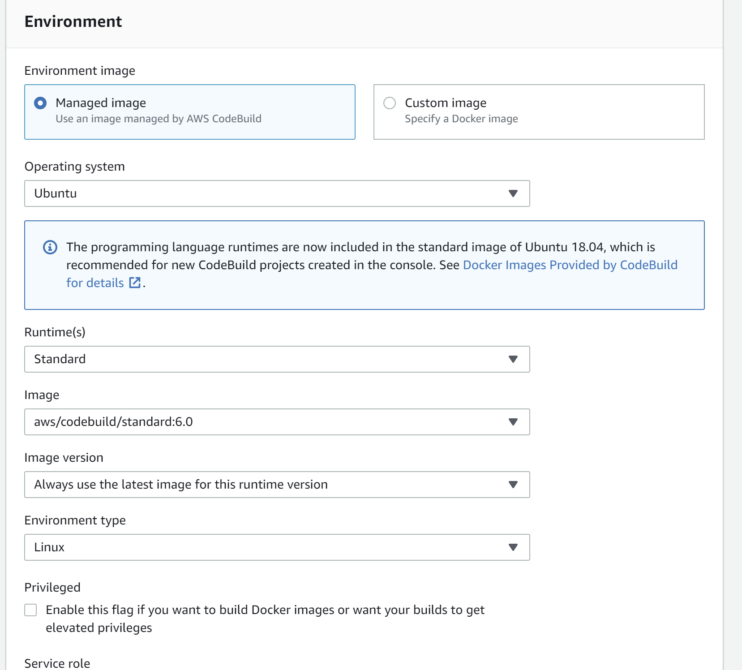Open the Image aws/codebuild/standard:6.0 dropdown
Screen dimensions: 742x670
277,422
